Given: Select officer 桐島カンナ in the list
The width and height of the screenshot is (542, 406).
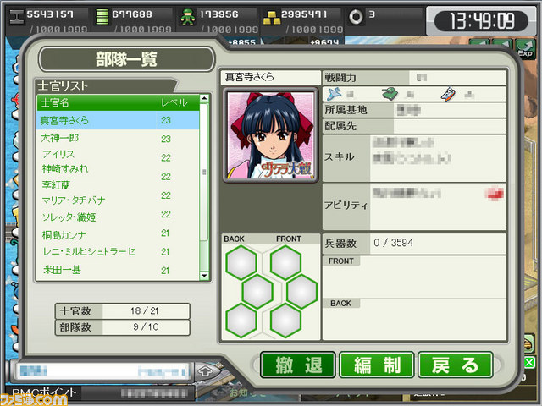Looking at the screenshot, I should 118,235.
